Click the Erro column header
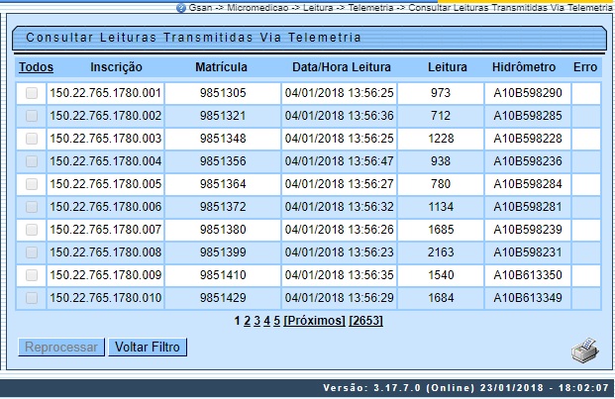 [585, 67]
